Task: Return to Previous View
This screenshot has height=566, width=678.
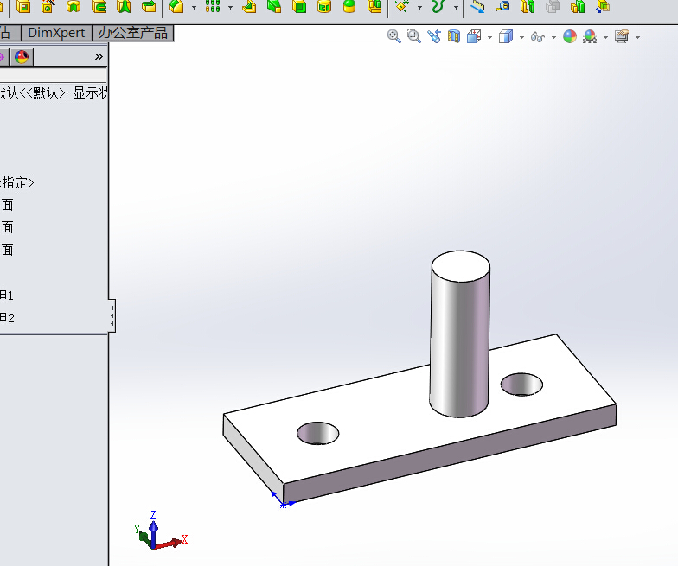Action: pos(434,36)
